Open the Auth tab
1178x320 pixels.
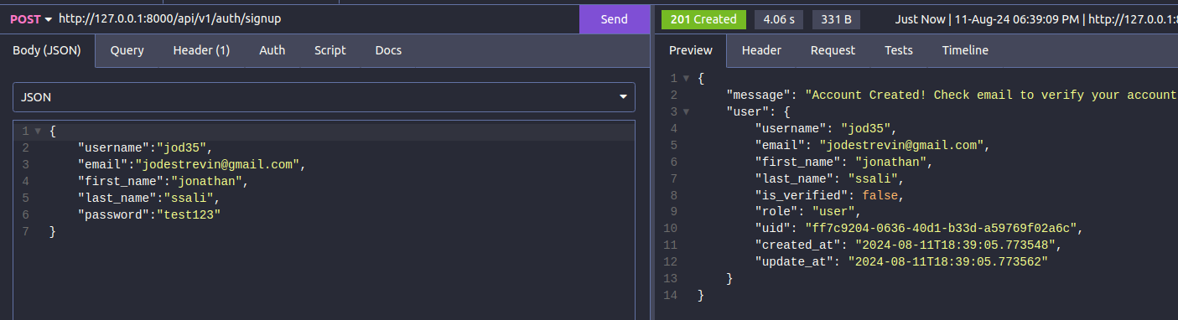[272, 50]
